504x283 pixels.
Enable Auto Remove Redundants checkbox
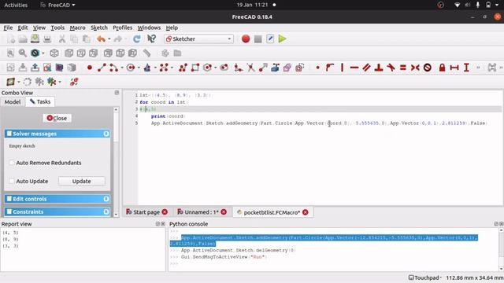coord(12,163)
